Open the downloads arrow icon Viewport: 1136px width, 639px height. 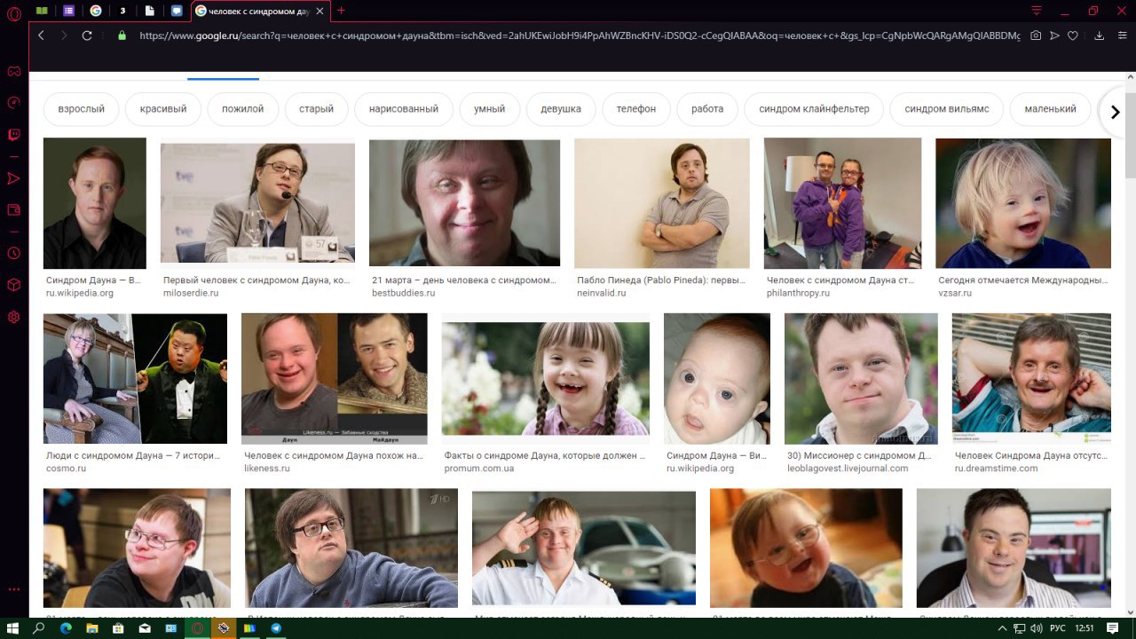[x=1099, y=35]
